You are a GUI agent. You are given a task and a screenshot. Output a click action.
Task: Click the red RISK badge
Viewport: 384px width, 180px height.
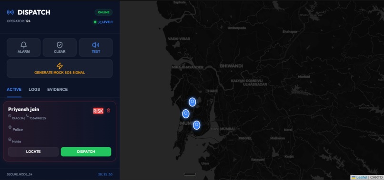coord(98,111)
